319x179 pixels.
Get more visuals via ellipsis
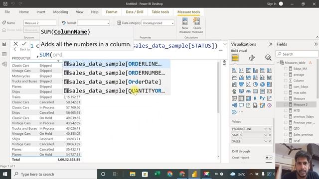(241, 112)
